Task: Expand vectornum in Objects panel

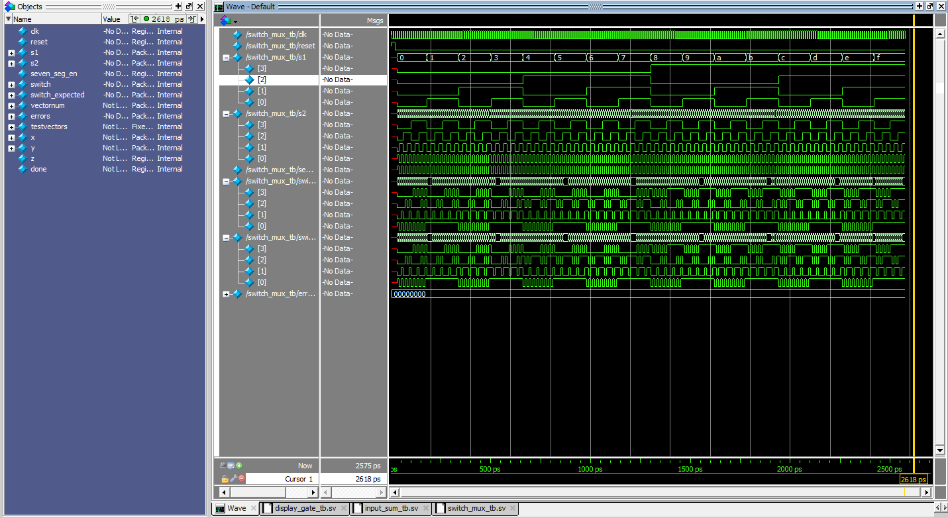Action: pos(11,105)
